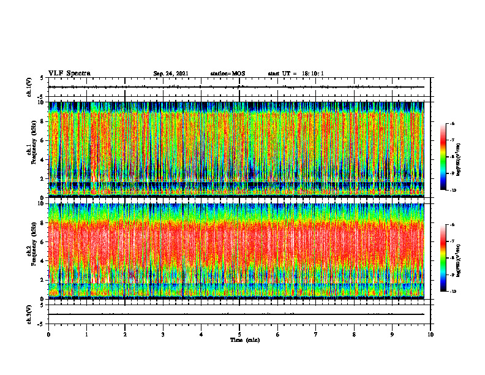Click time axis tick label "9"
Image resolution: width=485 pixels, height=375 pixels.
(x=392, y=335)
